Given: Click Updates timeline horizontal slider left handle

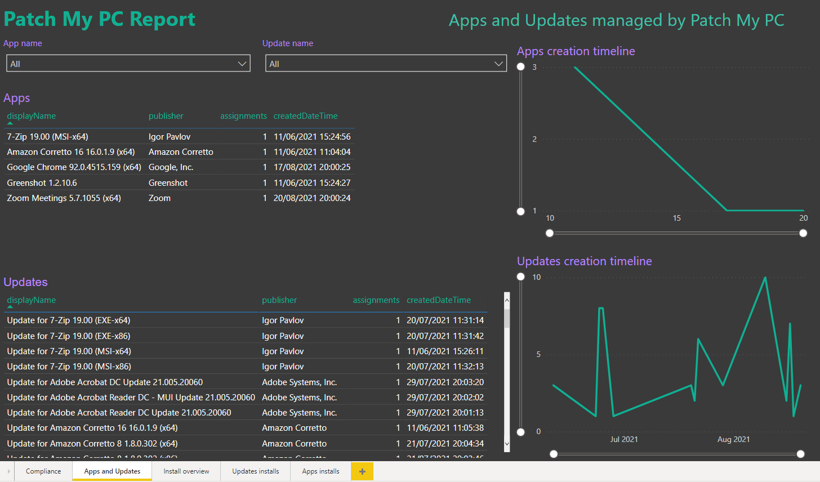Looking at the screenshot, I should coord(554,454).
